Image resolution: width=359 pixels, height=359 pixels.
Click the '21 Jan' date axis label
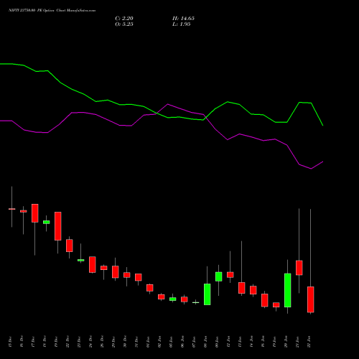tap(297, 342)
